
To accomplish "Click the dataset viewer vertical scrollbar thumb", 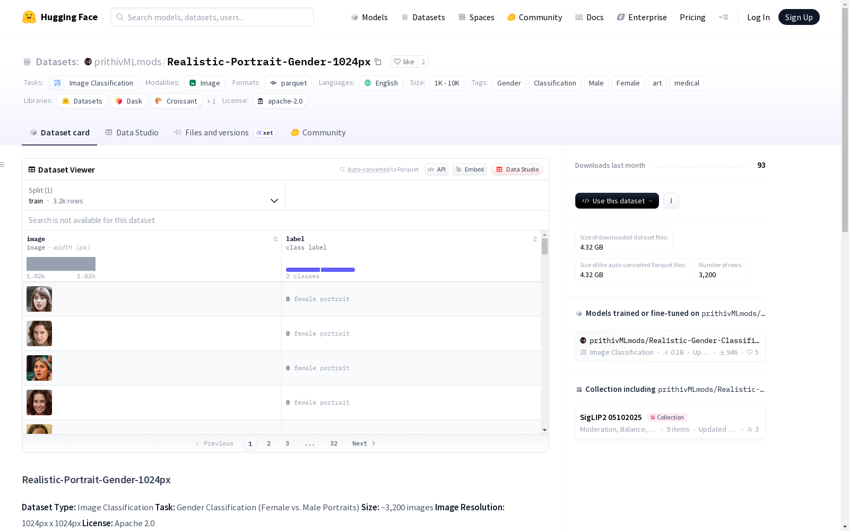I will click(544, 246).
